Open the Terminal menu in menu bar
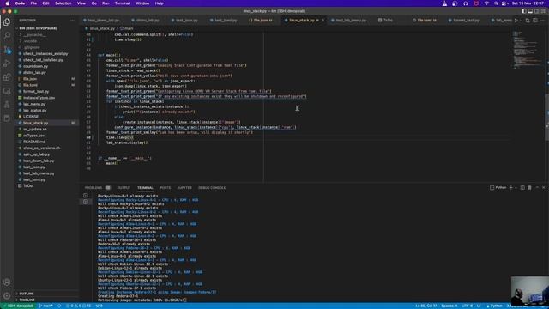The image size is (549, 309). pyautogui.click(x=122, y=3)
